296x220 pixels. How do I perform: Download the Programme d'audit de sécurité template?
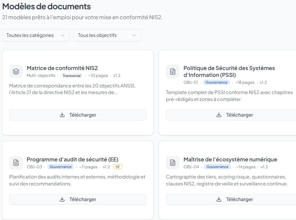[x=78, y=199]
